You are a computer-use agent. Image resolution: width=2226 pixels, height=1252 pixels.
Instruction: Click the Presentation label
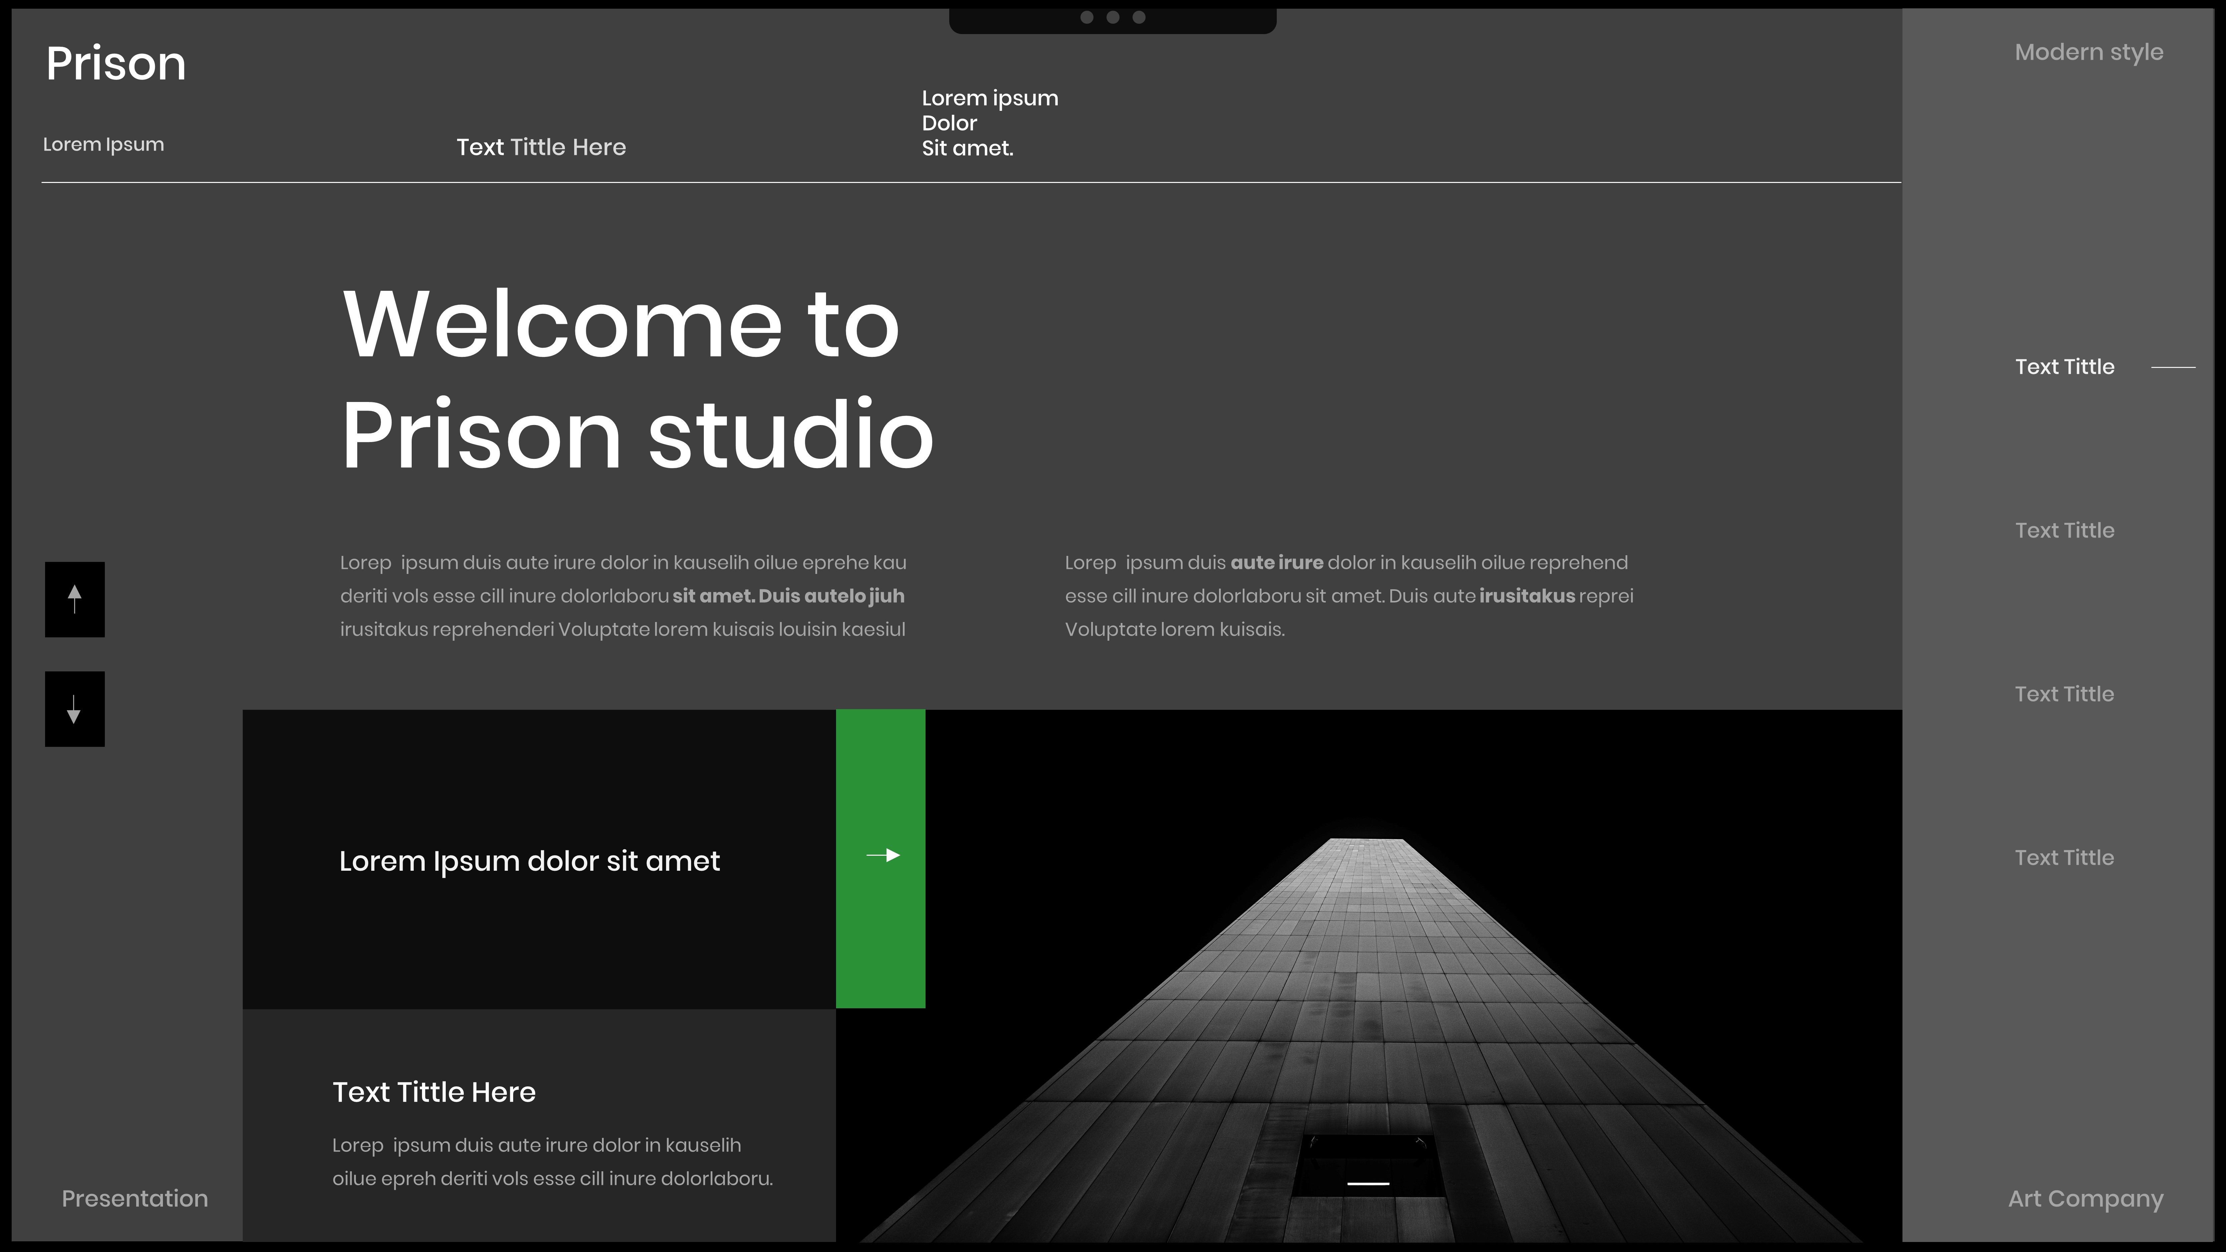135,1199
